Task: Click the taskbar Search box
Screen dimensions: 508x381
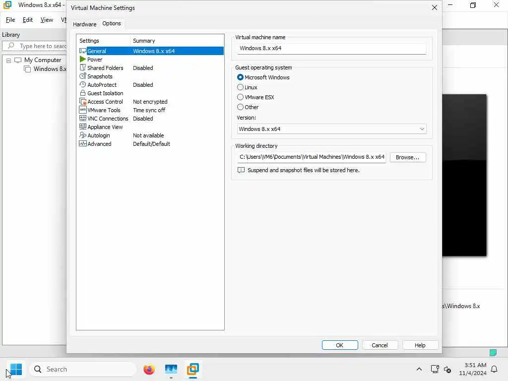Action: coord(83,369)
